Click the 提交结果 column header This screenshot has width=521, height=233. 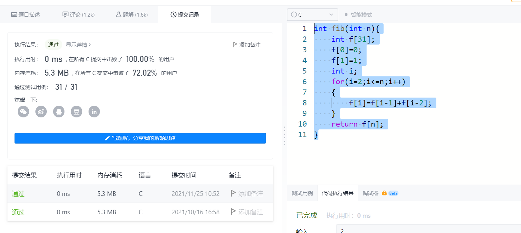tap(24, 175)
